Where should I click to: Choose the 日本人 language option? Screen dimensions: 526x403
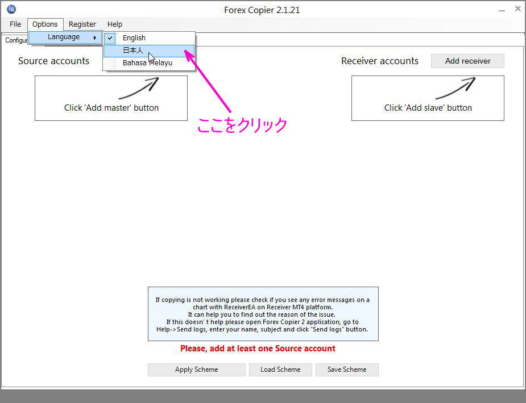[x=133, y=51]
